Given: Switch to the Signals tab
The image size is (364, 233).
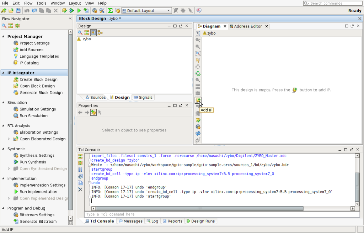Looking at the screenshot, I should [x=143, y=97].
